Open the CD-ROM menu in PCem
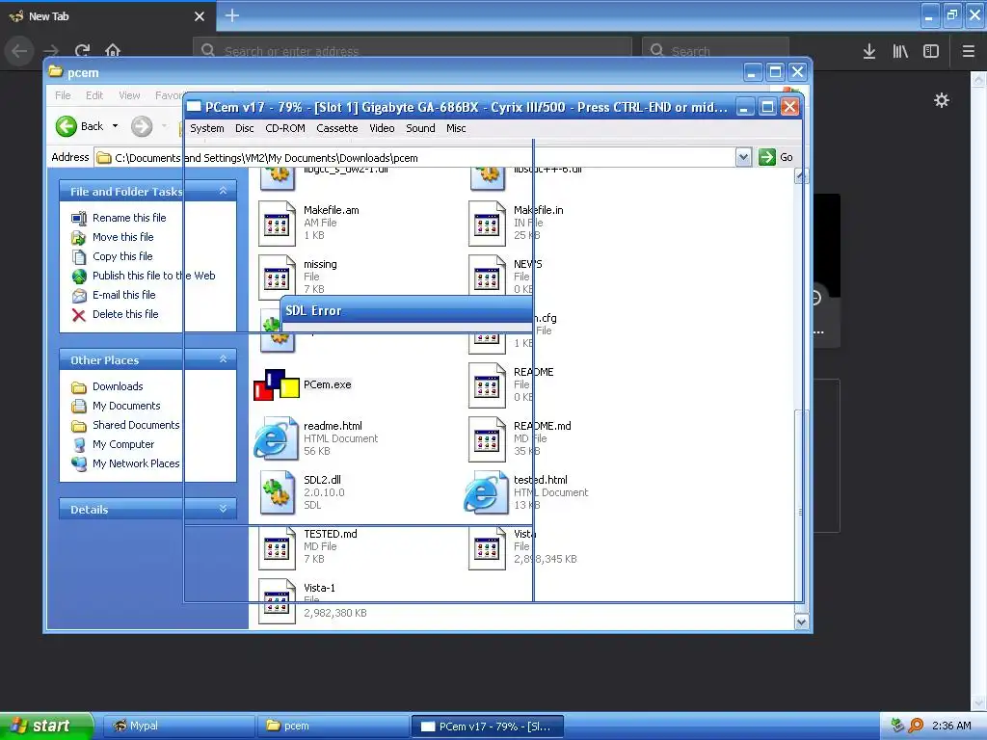Screen dimensions: 987x740 (285, 128)
